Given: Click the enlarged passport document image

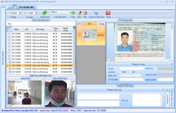Looking at the screenshot, I should pos(140,41).
